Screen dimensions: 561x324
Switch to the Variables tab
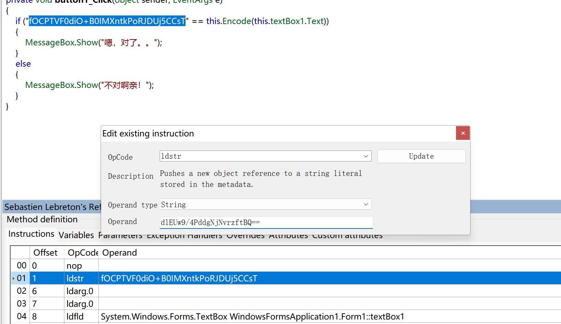click(76, 235)
